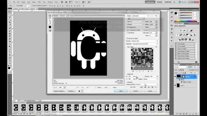Open the Colors count dropdown
Viewport: 207px width, 116px height.
[156, 22]
